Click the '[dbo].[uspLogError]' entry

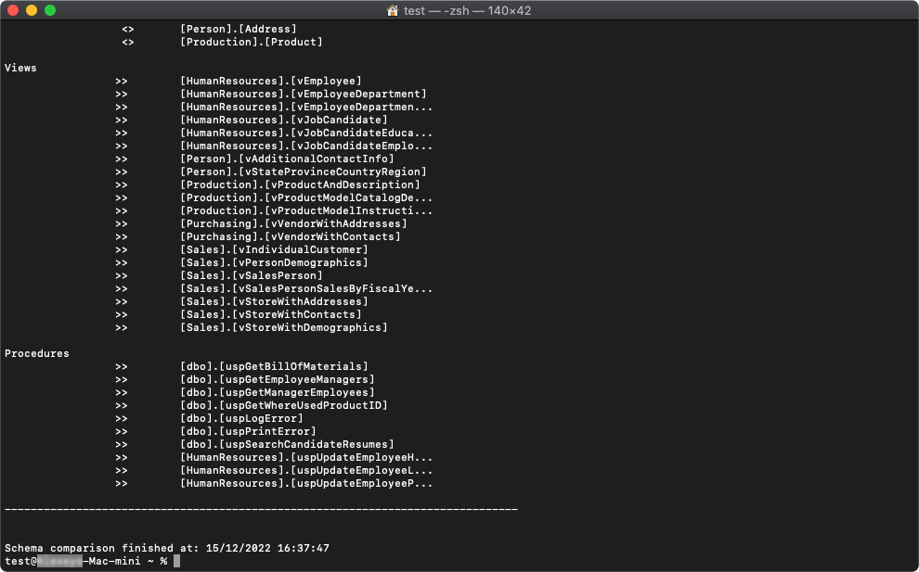(x=241, y=418)
